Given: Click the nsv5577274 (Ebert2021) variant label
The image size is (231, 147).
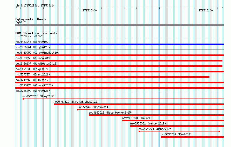Looking at the screenshot, I should point(33,74).
